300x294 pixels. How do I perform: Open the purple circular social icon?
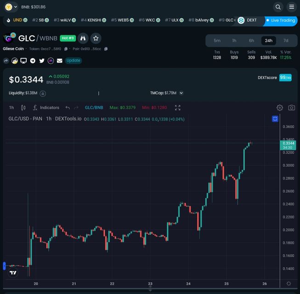pos(51,61)
